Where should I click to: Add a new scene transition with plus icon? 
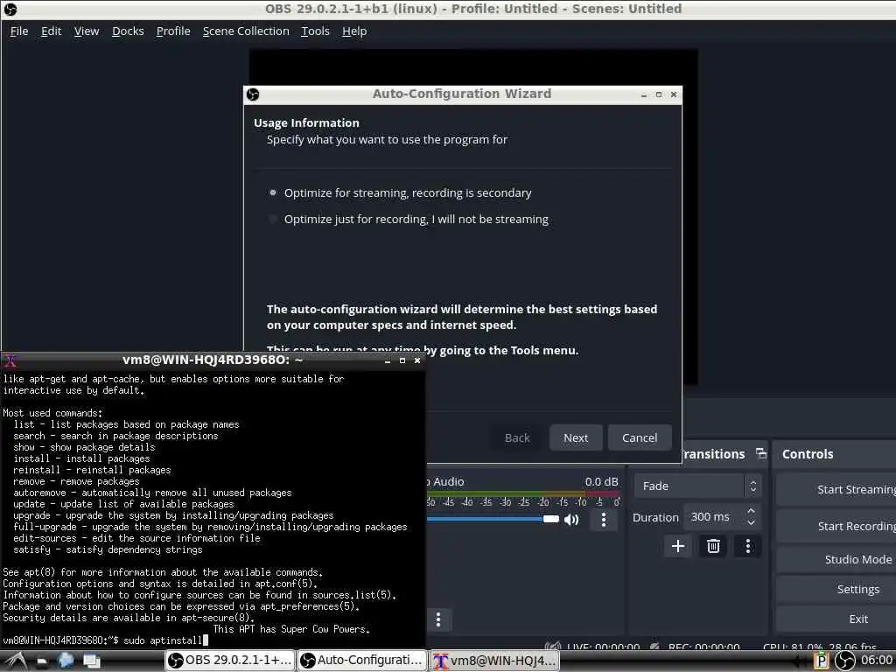[x=678, y=546]
